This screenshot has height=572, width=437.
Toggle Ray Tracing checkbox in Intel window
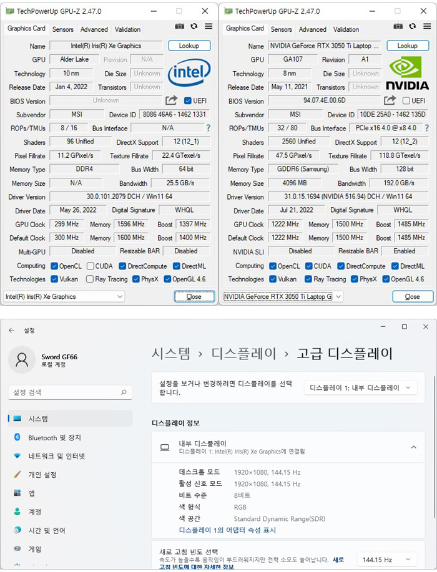[89, 279]
